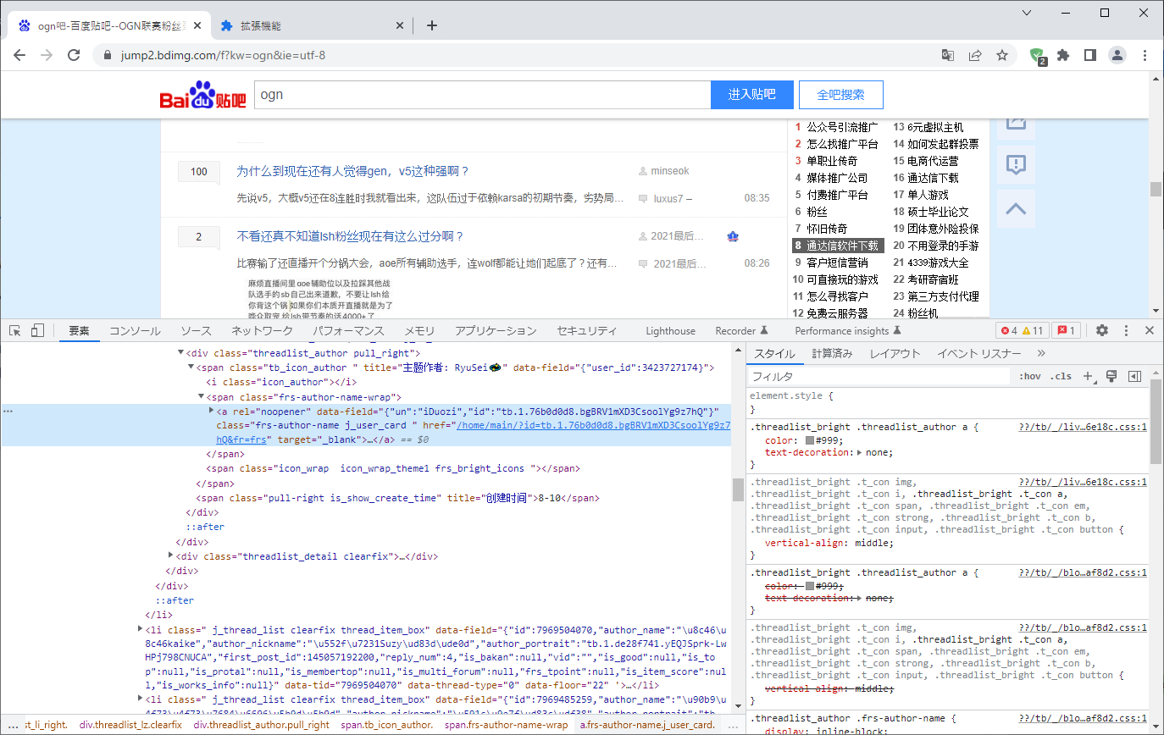Select the inspect element tool in DevTools
Screen dimensions: 1164x735
coord(14,330)
